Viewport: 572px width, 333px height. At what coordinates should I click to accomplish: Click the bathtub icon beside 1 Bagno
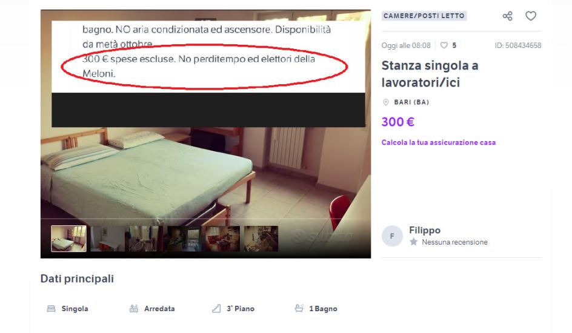(x=299, y=309)
